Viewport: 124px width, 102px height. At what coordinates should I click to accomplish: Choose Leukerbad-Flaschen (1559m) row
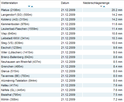point(20,29)
